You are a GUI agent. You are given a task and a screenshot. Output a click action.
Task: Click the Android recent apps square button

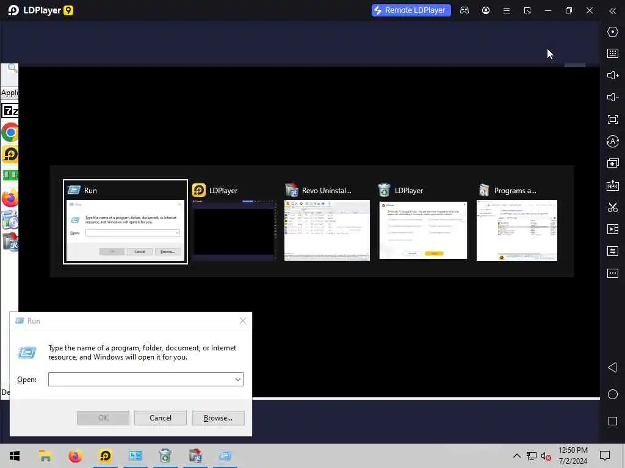click(x=613, y=421)
